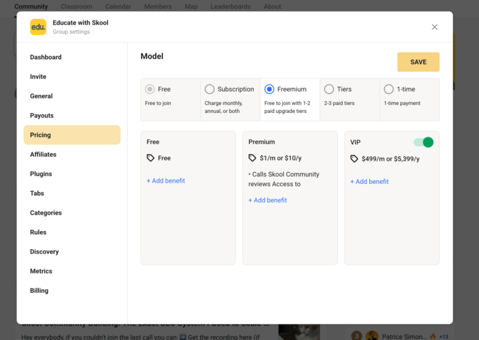This screenshot has width=479, height=340.
Task: Click the price tag icon in VIP tier
Action: [x=355, y=159]
